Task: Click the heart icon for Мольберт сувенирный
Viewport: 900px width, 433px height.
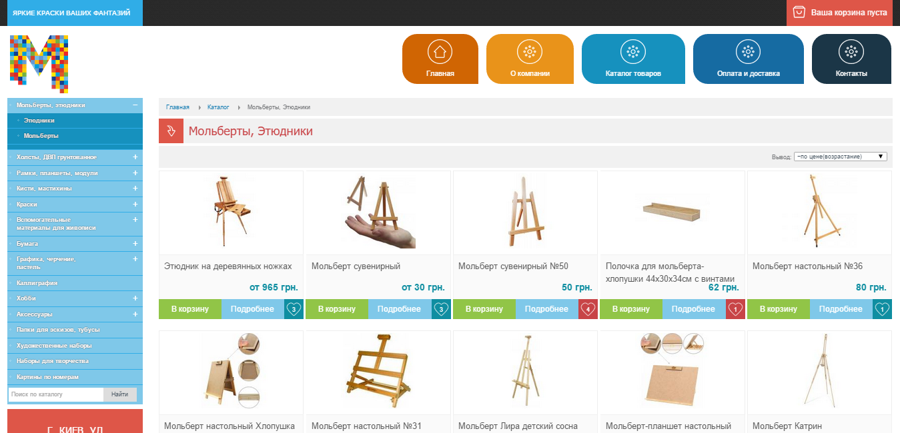Action: coord(440,309)
